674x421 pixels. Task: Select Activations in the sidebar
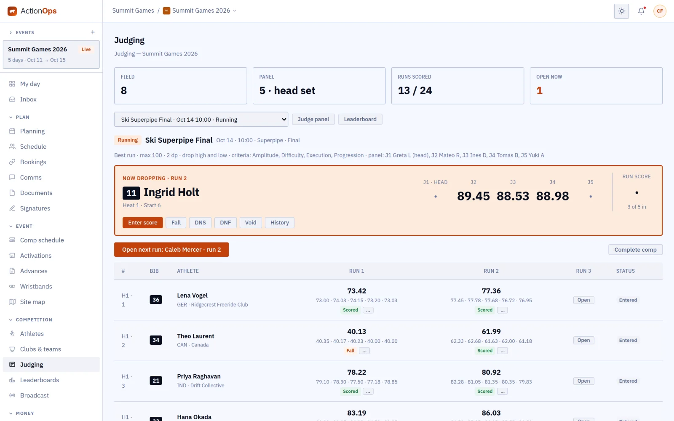pyautogui.click(x=51, y=256)
